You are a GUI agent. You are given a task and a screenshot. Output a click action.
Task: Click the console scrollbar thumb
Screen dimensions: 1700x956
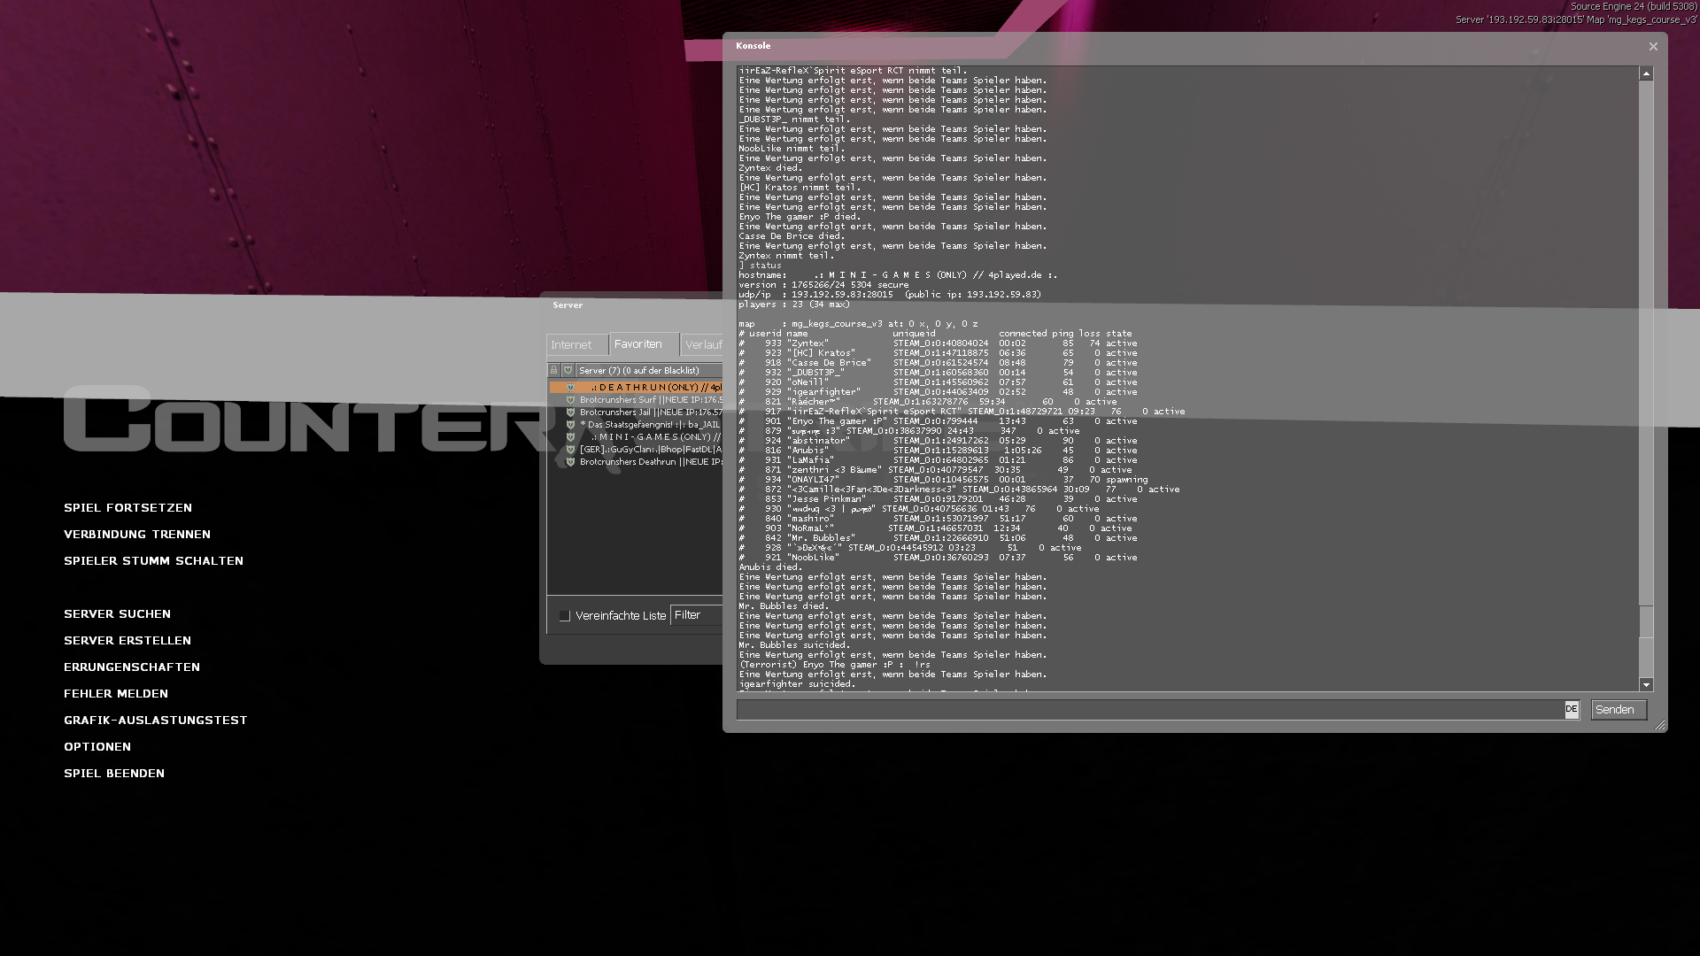1646,621
